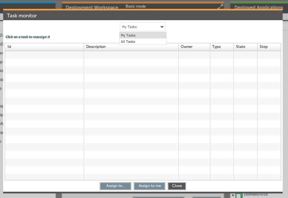
Task: Open the task filter dropdown arrow
Action: coord(162,27)
